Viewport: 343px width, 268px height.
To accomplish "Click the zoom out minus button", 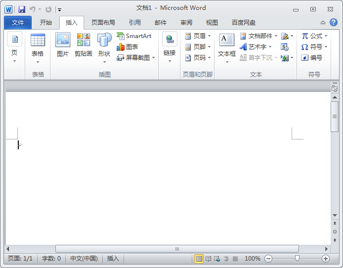I will 268,259.
